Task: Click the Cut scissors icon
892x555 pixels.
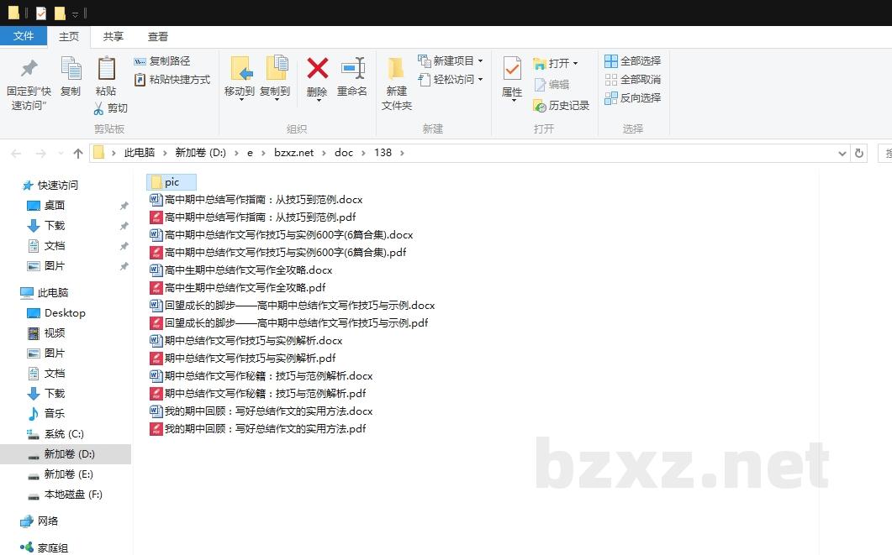Action: [x=98, y=108]
